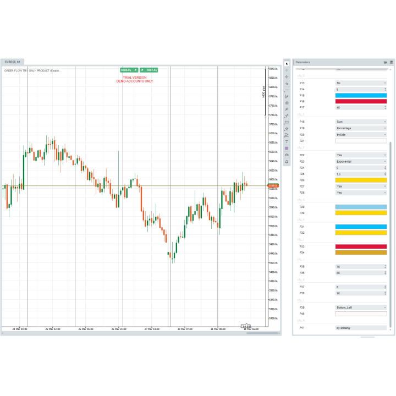Click the empty P40 text field

361,314
